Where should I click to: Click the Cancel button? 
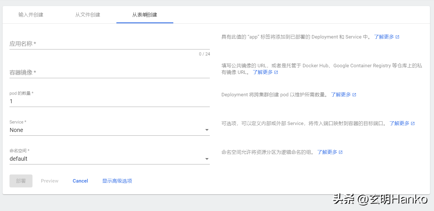click(80, 181)
